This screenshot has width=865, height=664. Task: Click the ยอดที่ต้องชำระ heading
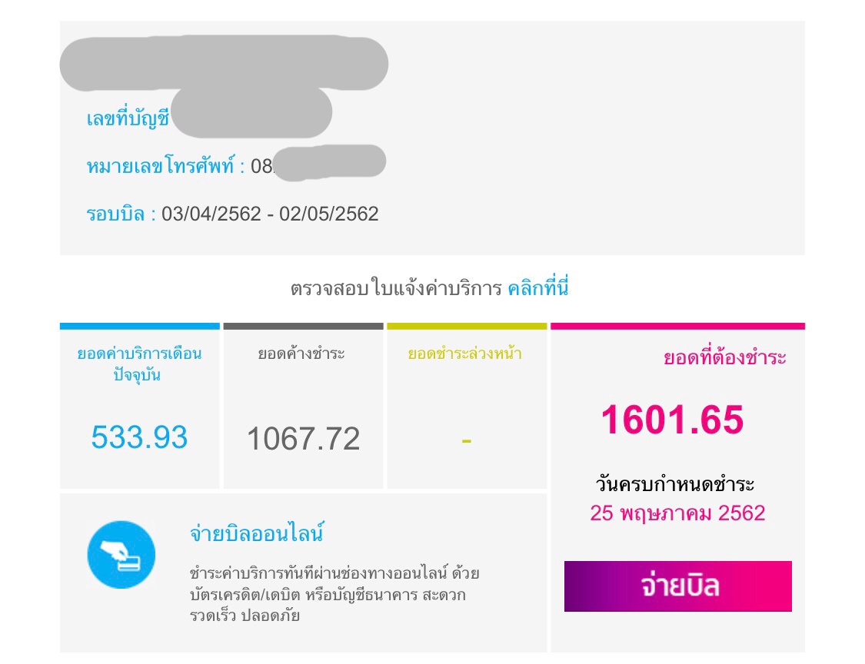pos(724,357)
